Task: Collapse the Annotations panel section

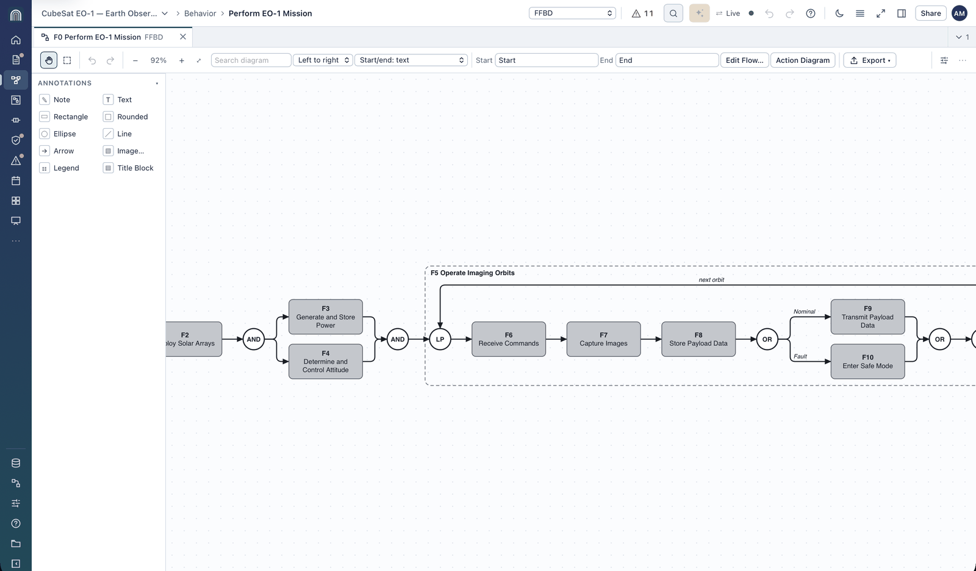Action: (x=157, y=83)
